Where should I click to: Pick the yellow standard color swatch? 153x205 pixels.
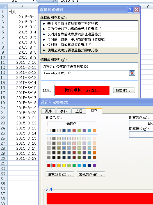click(x=64, y=165)
